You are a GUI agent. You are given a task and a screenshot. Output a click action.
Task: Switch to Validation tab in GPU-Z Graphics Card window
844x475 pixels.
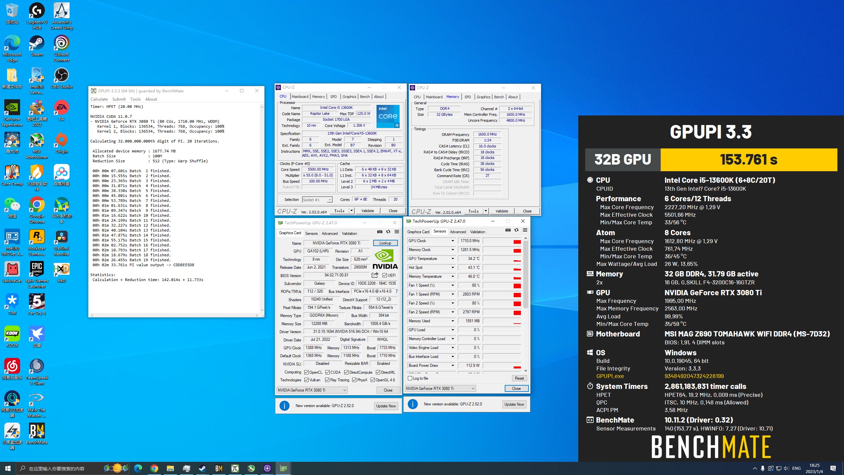click(349, 234)
